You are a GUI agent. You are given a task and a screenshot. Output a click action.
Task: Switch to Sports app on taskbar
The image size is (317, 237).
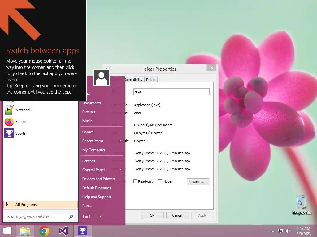point(82,231)
